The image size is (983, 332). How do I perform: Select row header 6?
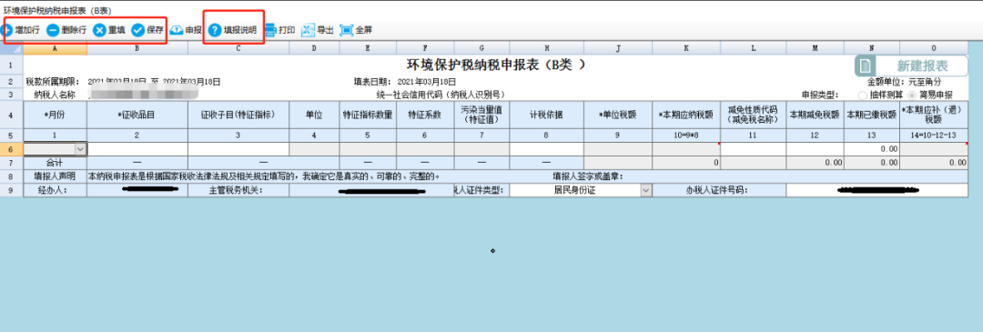[x=11, y=149]
